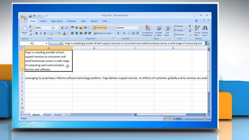Toggle Italic formatting
The width and height of the screenshot is (249, 140).
40,33
